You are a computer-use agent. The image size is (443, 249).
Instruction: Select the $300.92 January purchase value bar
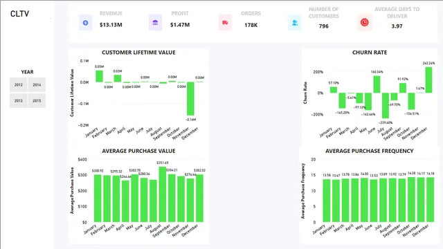(98, 199)
